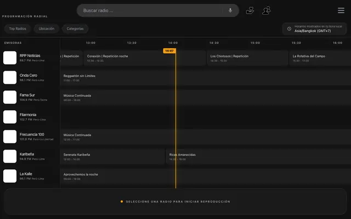Viewport: 351px width, 219px height.
Task: Select the Frecuencia 100 station name
Action: (x=32, y=134)
